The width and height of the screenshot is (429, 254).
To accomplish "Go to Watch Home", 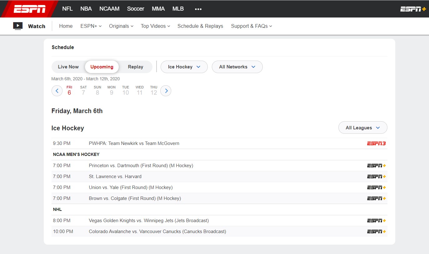I will click(66, 26).
